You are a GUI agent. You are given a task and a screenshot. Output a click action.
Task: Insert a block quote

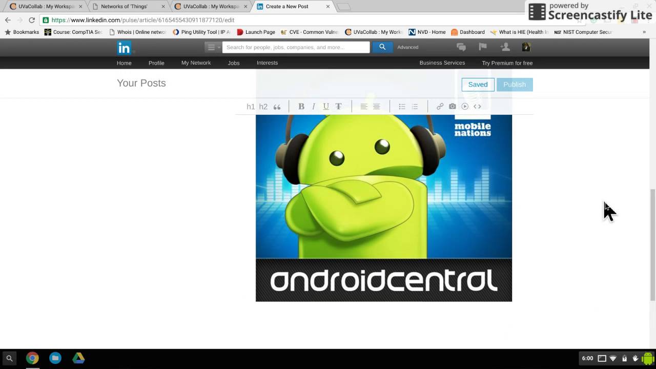[x=277, y=107]
